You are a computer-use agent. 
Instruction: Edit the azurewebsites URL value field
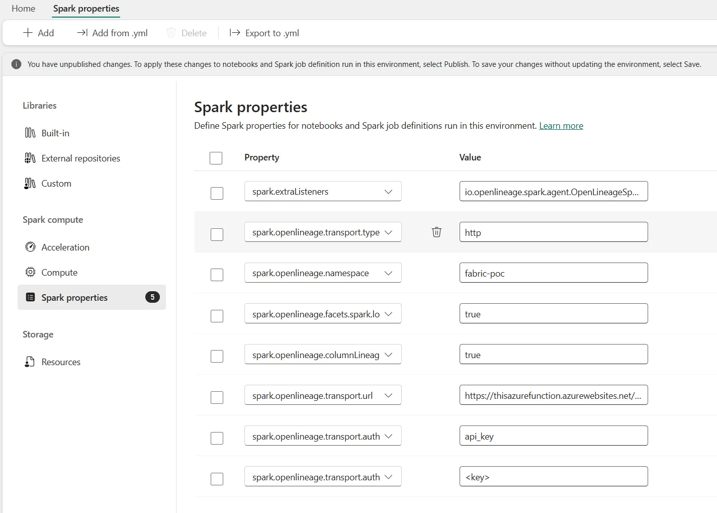coord(554,395)
